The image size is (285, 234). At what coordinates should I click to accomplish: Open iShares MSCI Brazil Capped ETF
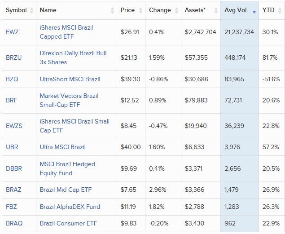point(66,32)
